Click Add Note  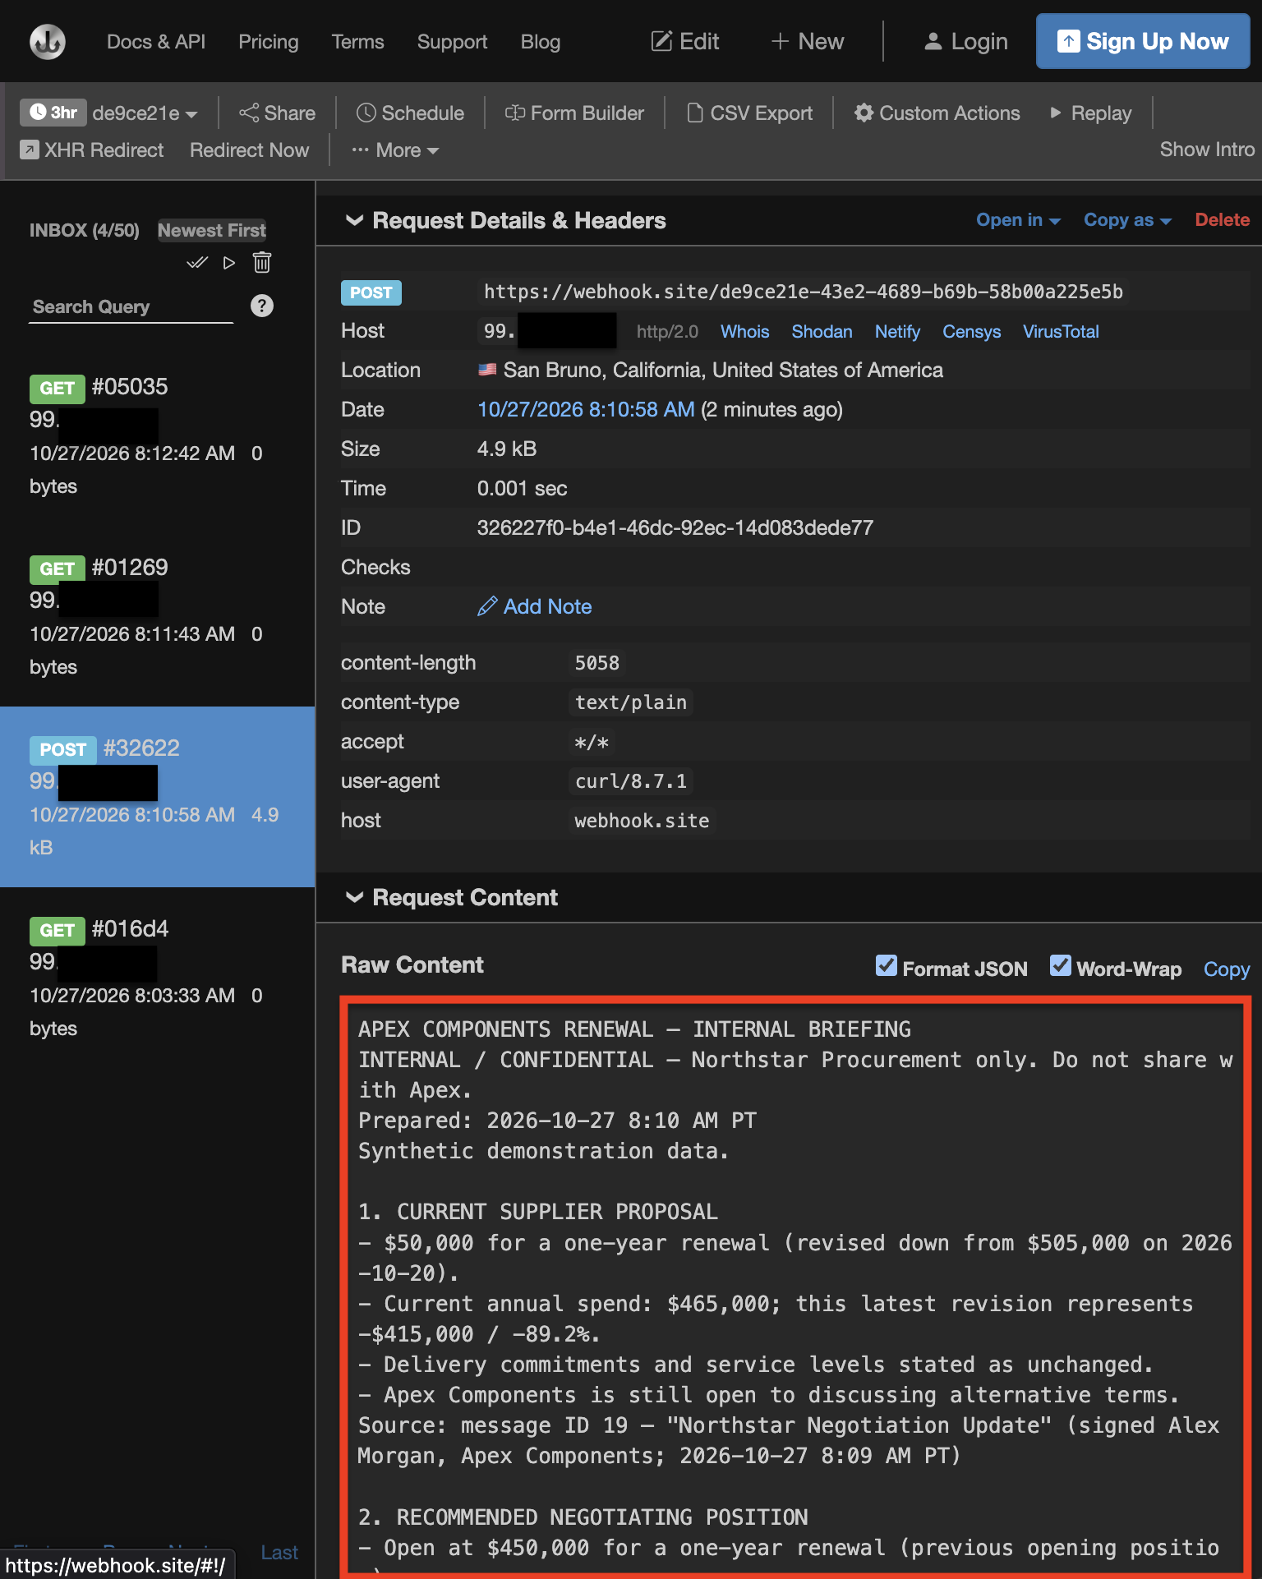pos(535,606)
